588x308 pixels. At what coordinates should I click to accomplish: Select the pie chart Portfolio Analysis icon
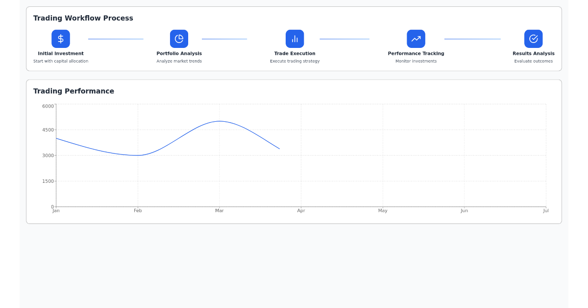click(179, 39)
